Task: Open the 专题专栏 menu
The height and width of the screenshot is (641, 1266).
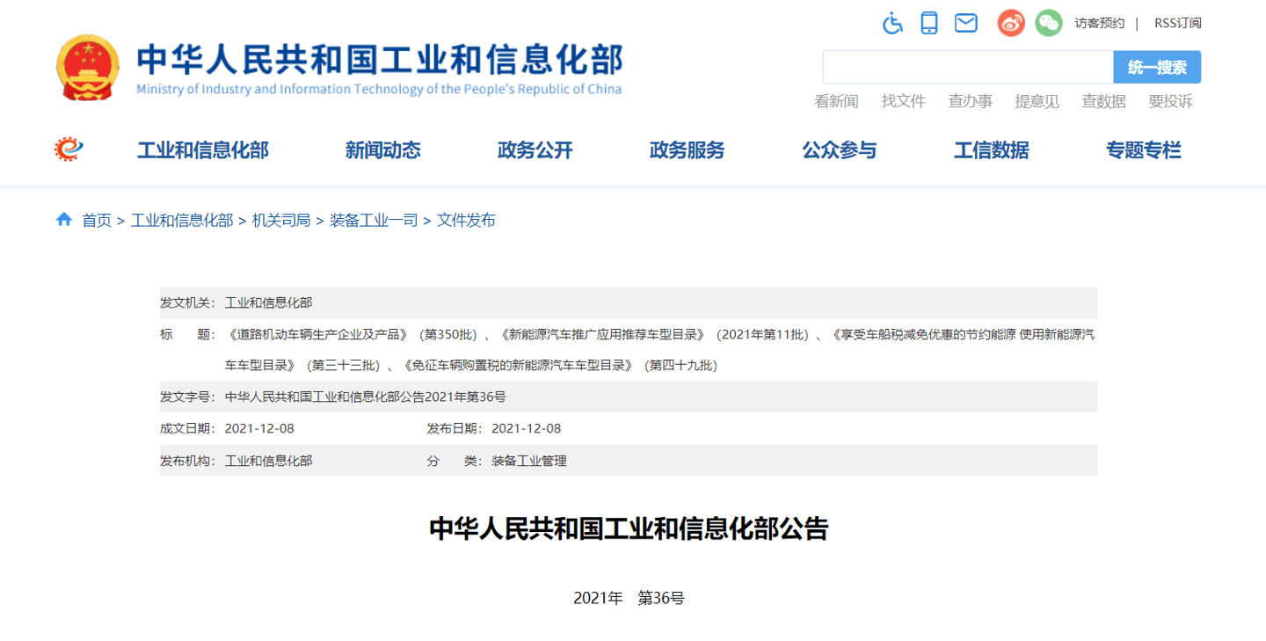Action: pos(1143,150)
